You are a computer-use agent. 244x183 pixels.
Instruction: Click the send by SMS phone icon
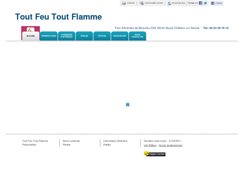coord(169,3)
